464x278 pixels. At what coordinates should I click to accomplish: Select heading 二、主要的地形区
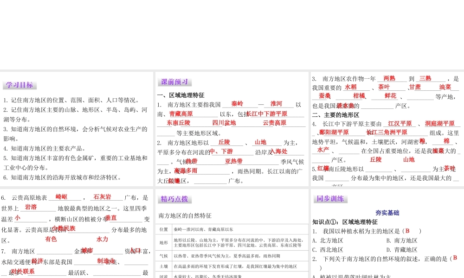click(335, 115)
